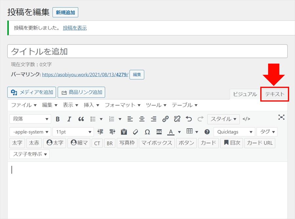Toggle left text alignment
295x219 pixels.
pyautogui.click(x=130, y=119)
